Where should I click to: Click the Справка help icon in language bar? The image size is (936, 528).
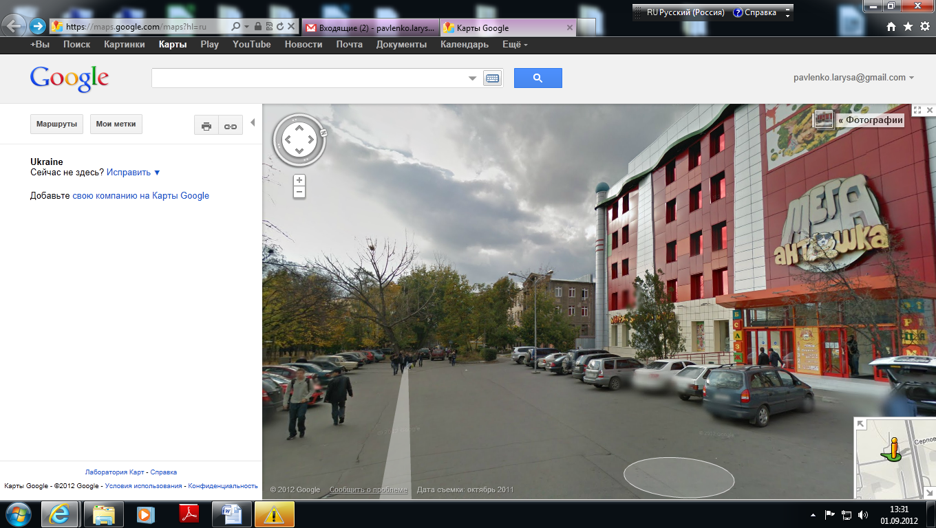coord(738,12)
